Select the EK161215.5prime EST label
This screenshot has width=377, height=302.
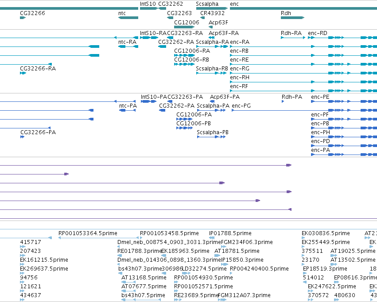pos(44,260)
